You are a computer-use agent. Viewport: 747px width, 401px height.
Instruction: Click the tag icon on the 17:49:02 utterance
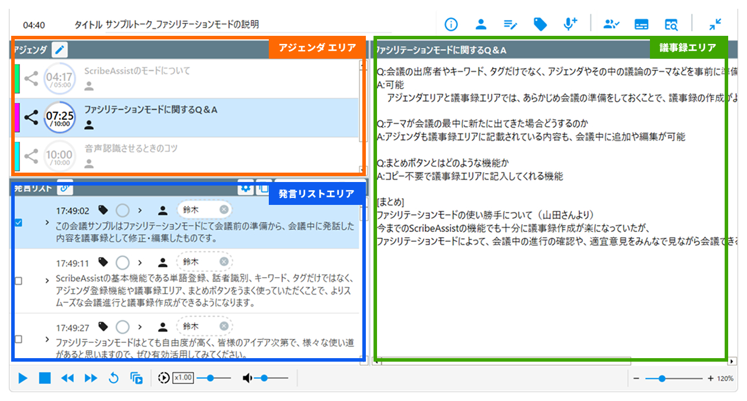104,210
